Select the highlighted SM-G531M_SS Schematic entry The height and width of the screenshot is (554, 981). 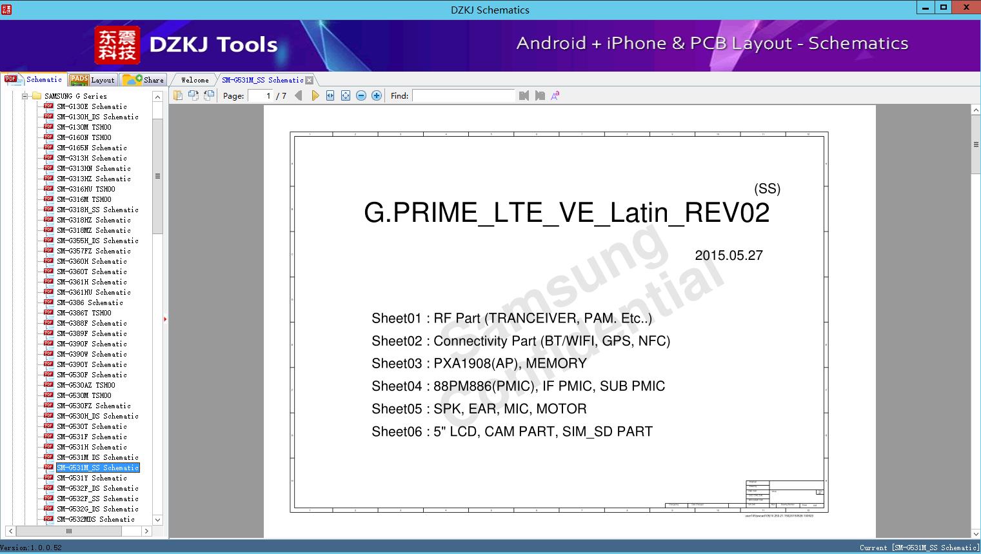click(x=97, y=468)
